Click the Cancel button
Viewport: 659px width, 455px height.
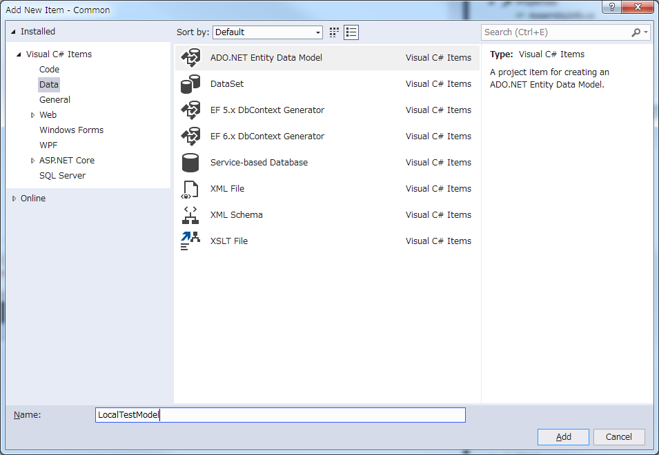tap(619, 437)
